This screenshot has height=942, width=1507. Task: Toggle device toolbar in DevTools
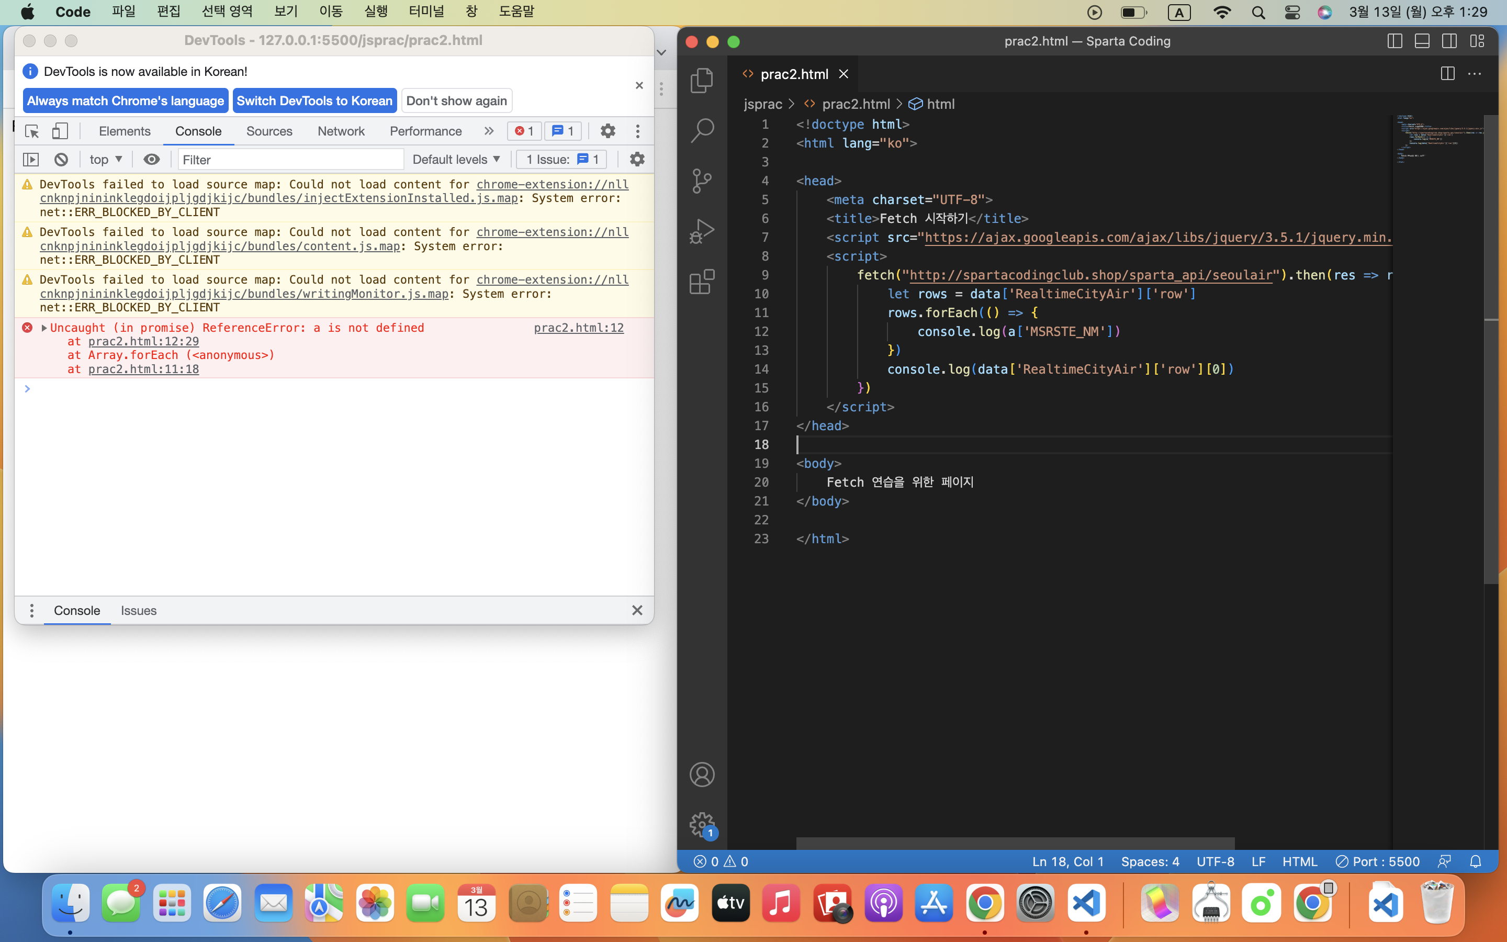(x=60, y=131)
